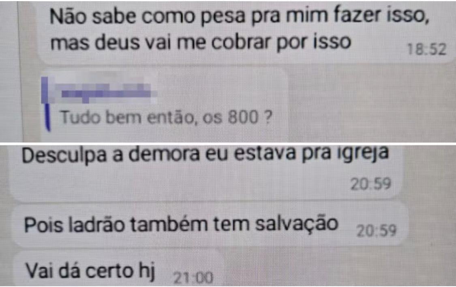Viewport: 456px width, 287px height.
Task: Click the number "800" in the quoted reply
Action: [x=243, y=117]
